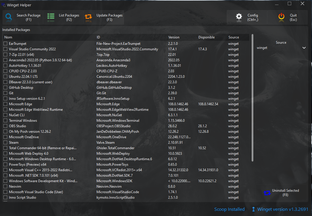Tick the GitHub Desktop checkbox
The height and width of the screenshot is (216, 312).
5,88
